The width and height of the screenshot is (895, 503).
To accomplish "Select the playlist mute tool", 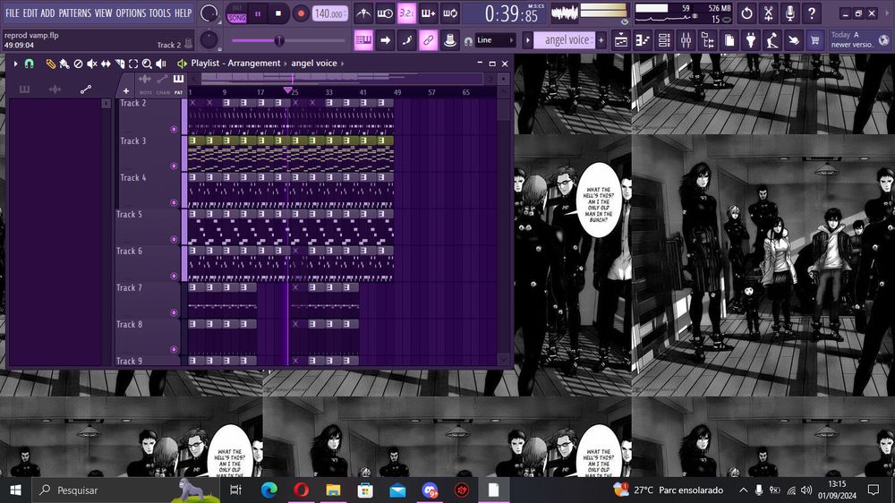I will [91, 64].
